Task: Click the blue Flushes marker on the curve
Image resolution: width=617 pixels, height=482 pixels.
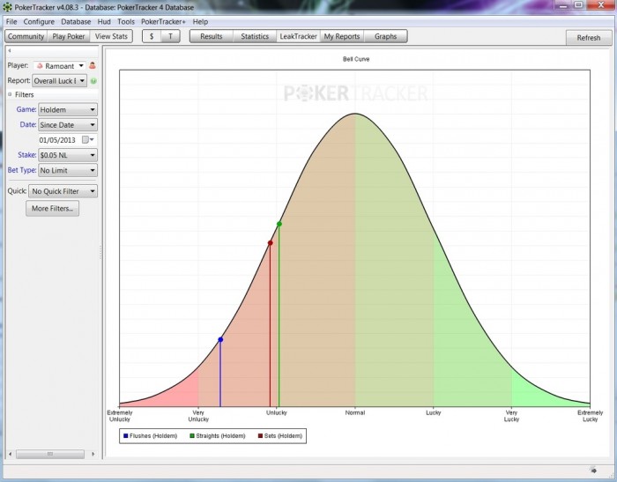Action: coord(220,339)
